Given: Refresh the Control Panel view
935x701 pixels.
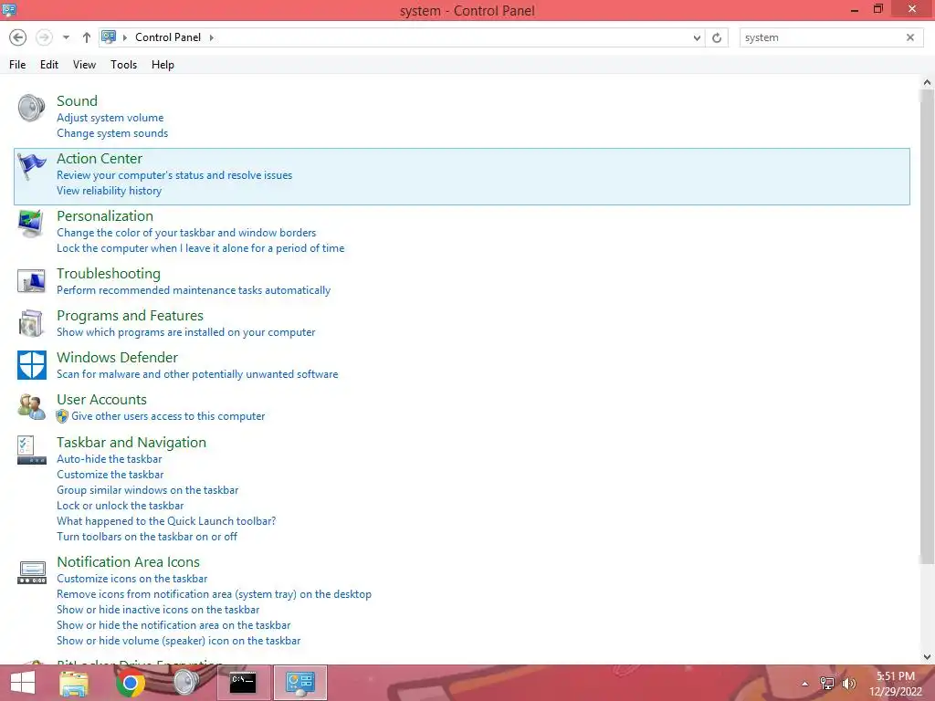Looking at the screenshot, I should [x=717, y=37].
